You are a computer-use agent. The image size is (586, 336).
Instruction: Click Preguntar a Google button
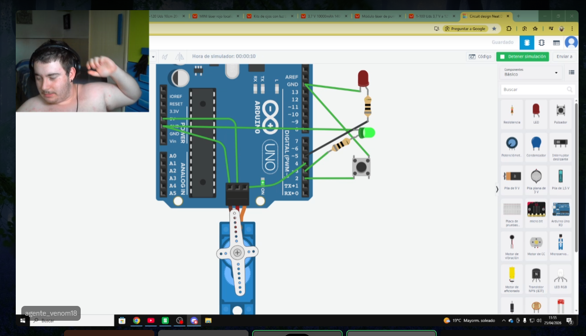pos(465,29)
